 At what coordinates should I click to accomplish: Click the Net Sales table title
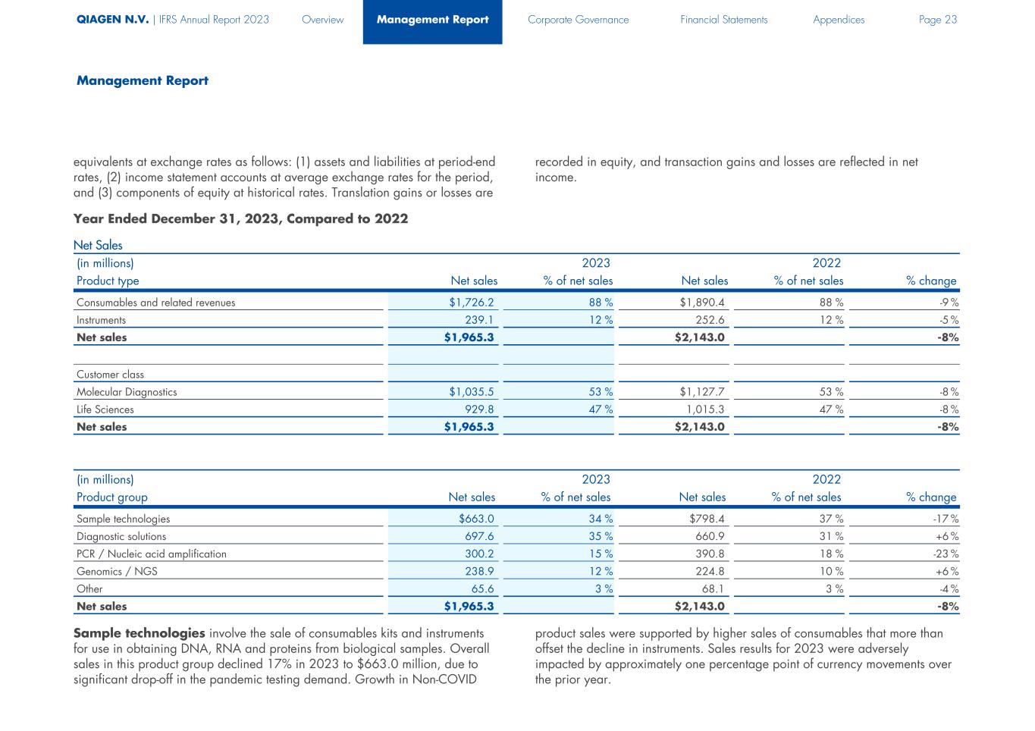tap(98, 245)
